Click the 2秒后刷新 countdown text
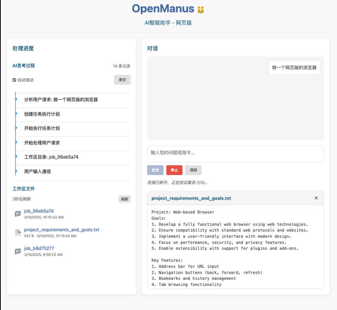The width and height of the screenshot is (337, 310). coord(22,199)
